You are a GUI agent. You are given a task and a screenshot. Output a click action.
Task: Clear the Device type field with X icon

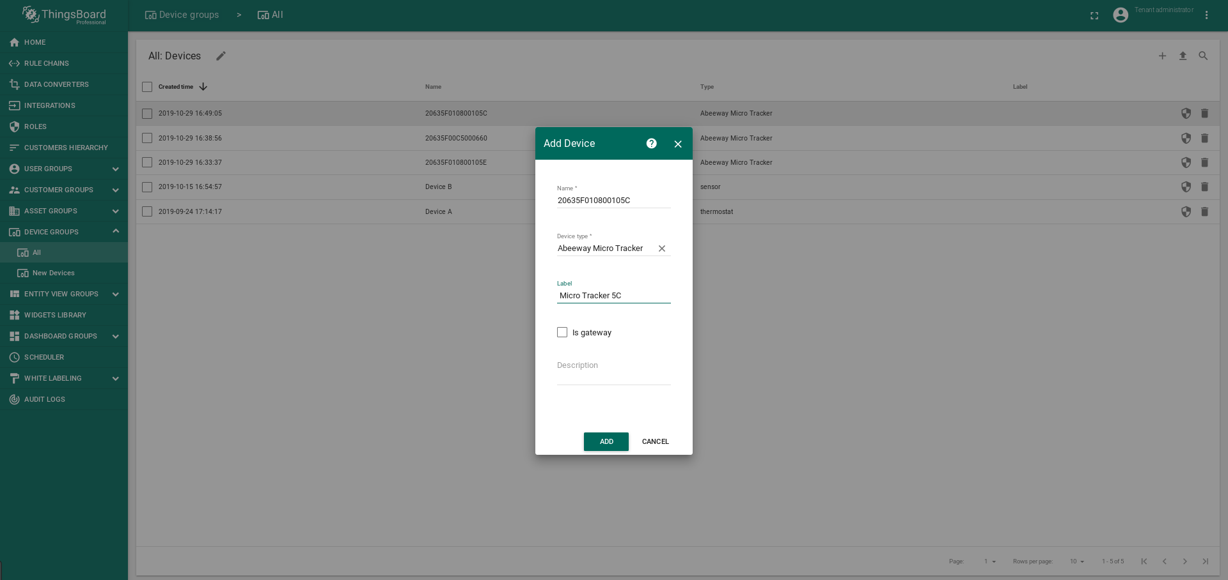coord(662,248)
